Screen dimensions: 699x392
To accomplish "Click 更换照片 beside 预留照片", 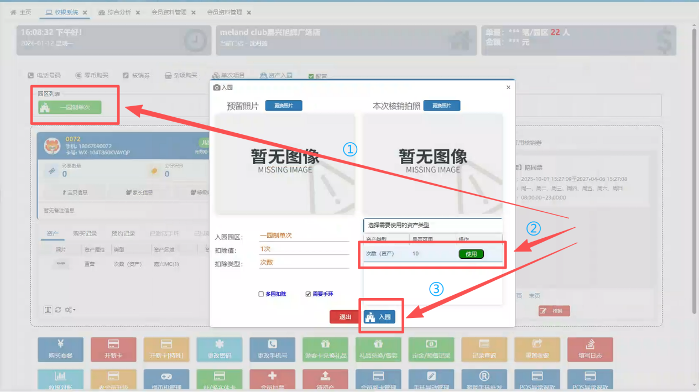I will click(284, 106).
